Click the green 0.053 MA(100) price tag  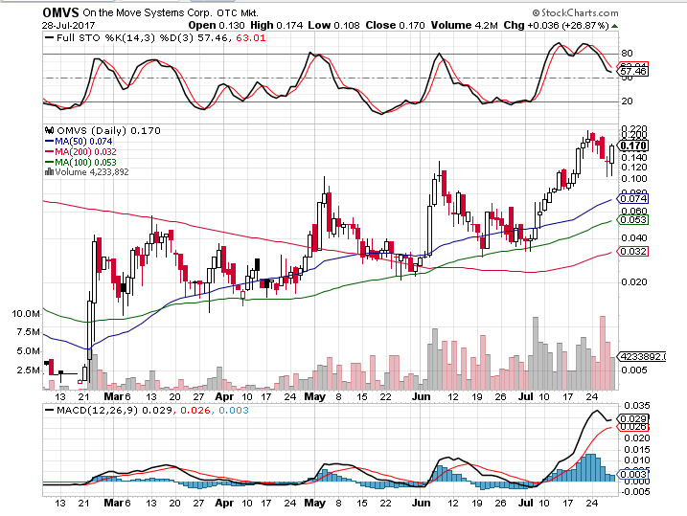pyautogui.click(x=633, y=219)
